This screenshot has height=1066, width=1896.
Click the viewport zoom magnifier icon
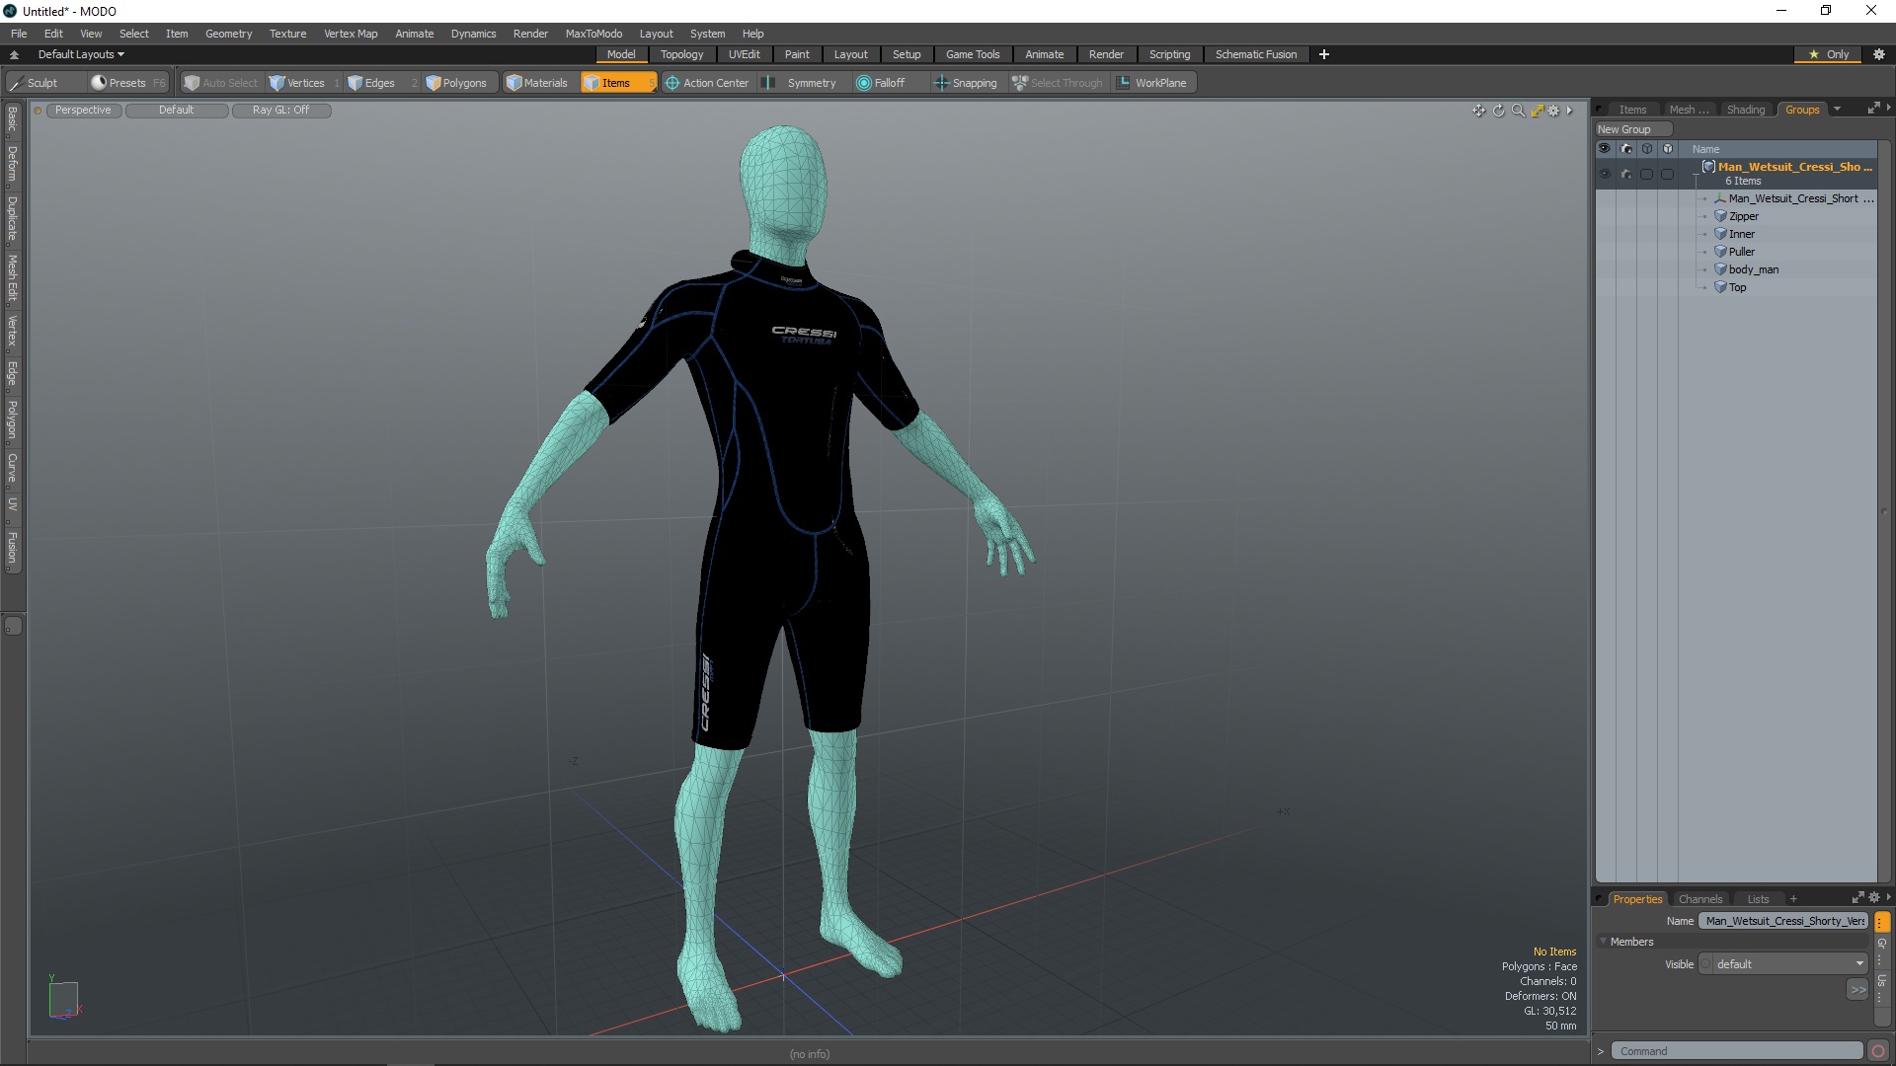(x=1518, y=111)
